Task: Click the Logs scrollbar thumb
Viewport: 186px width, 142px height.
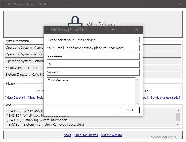Action: click(178, 117)
